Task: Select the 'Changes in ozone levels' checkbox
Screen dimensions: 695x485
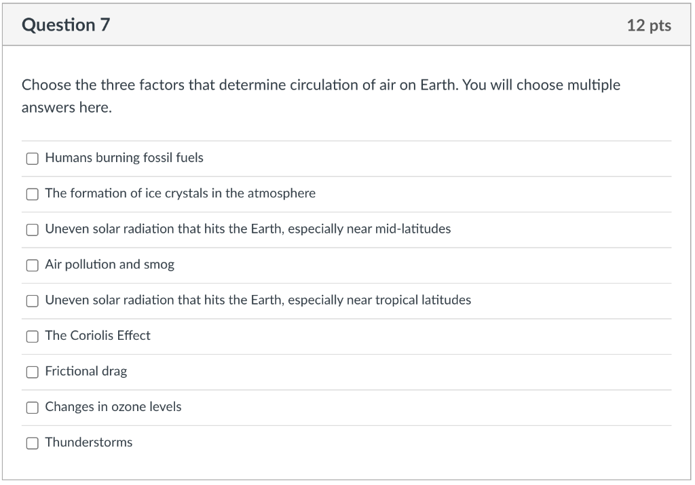Action: tap(32, 408)
